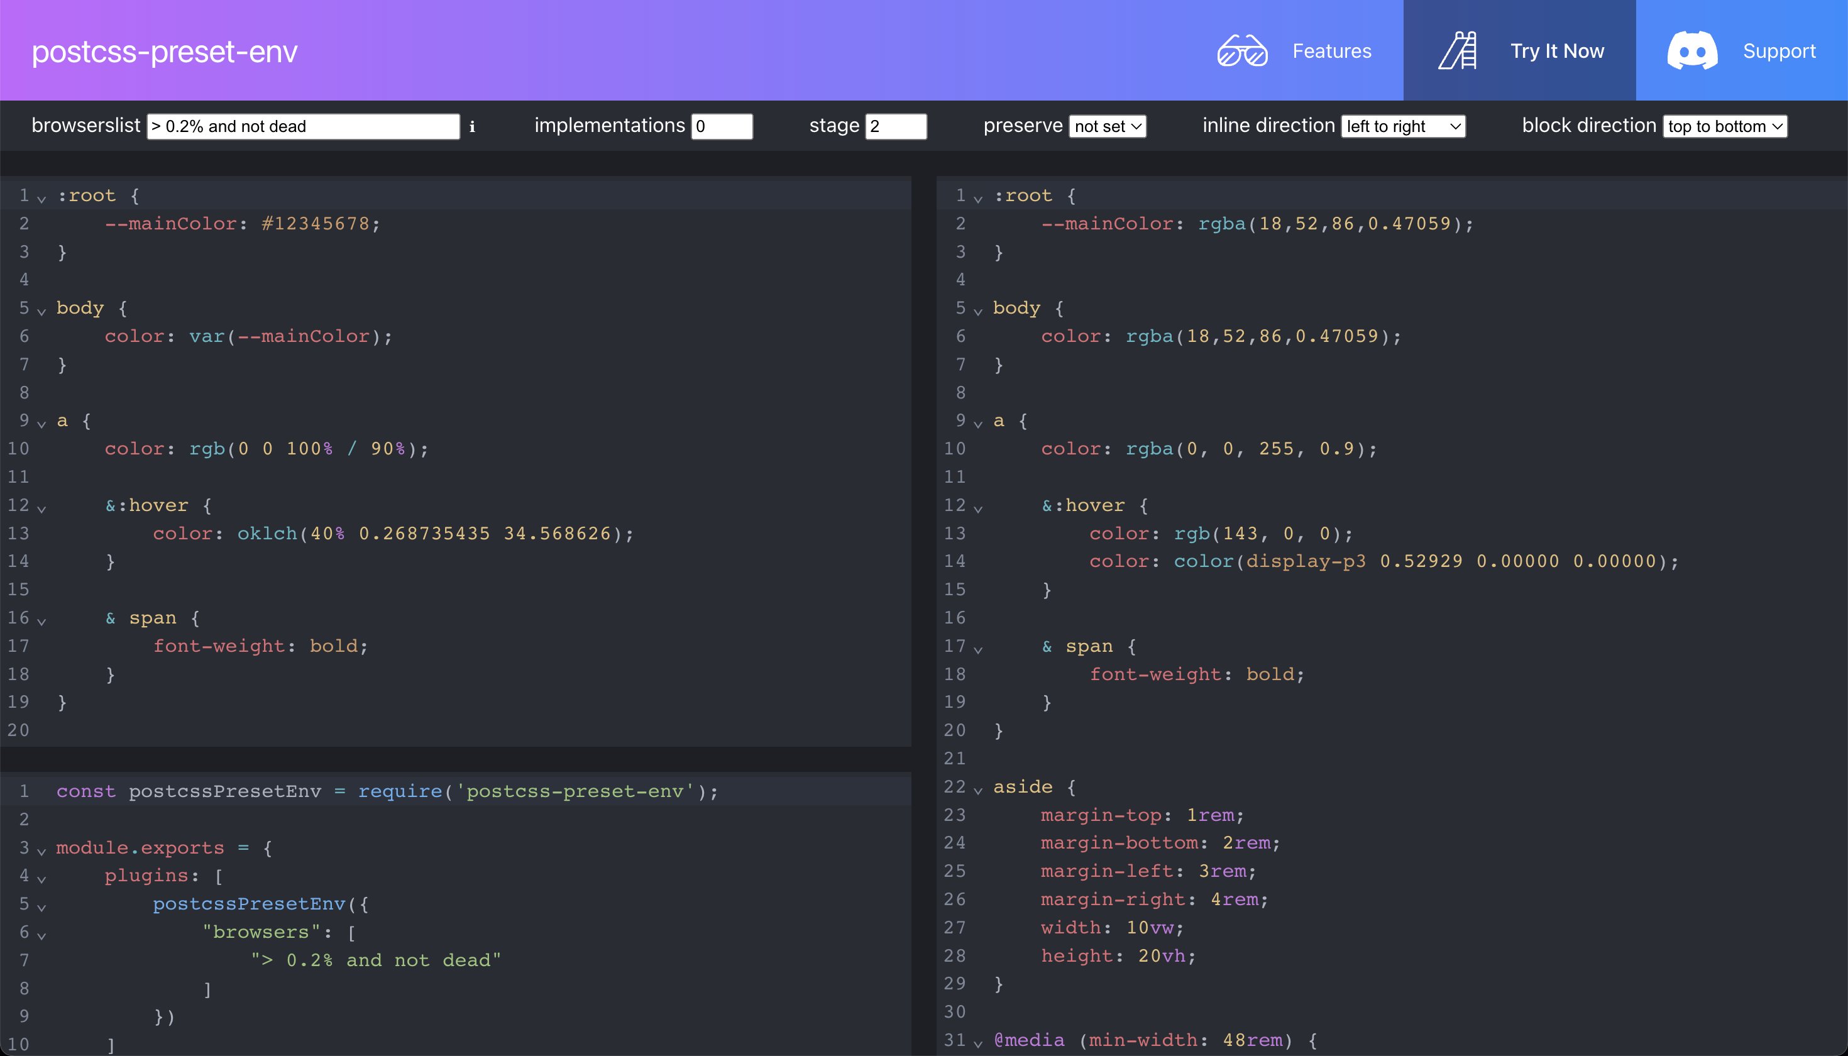
Task: Click the Try It Now slide icon
Action: [x=1458, y=51]
